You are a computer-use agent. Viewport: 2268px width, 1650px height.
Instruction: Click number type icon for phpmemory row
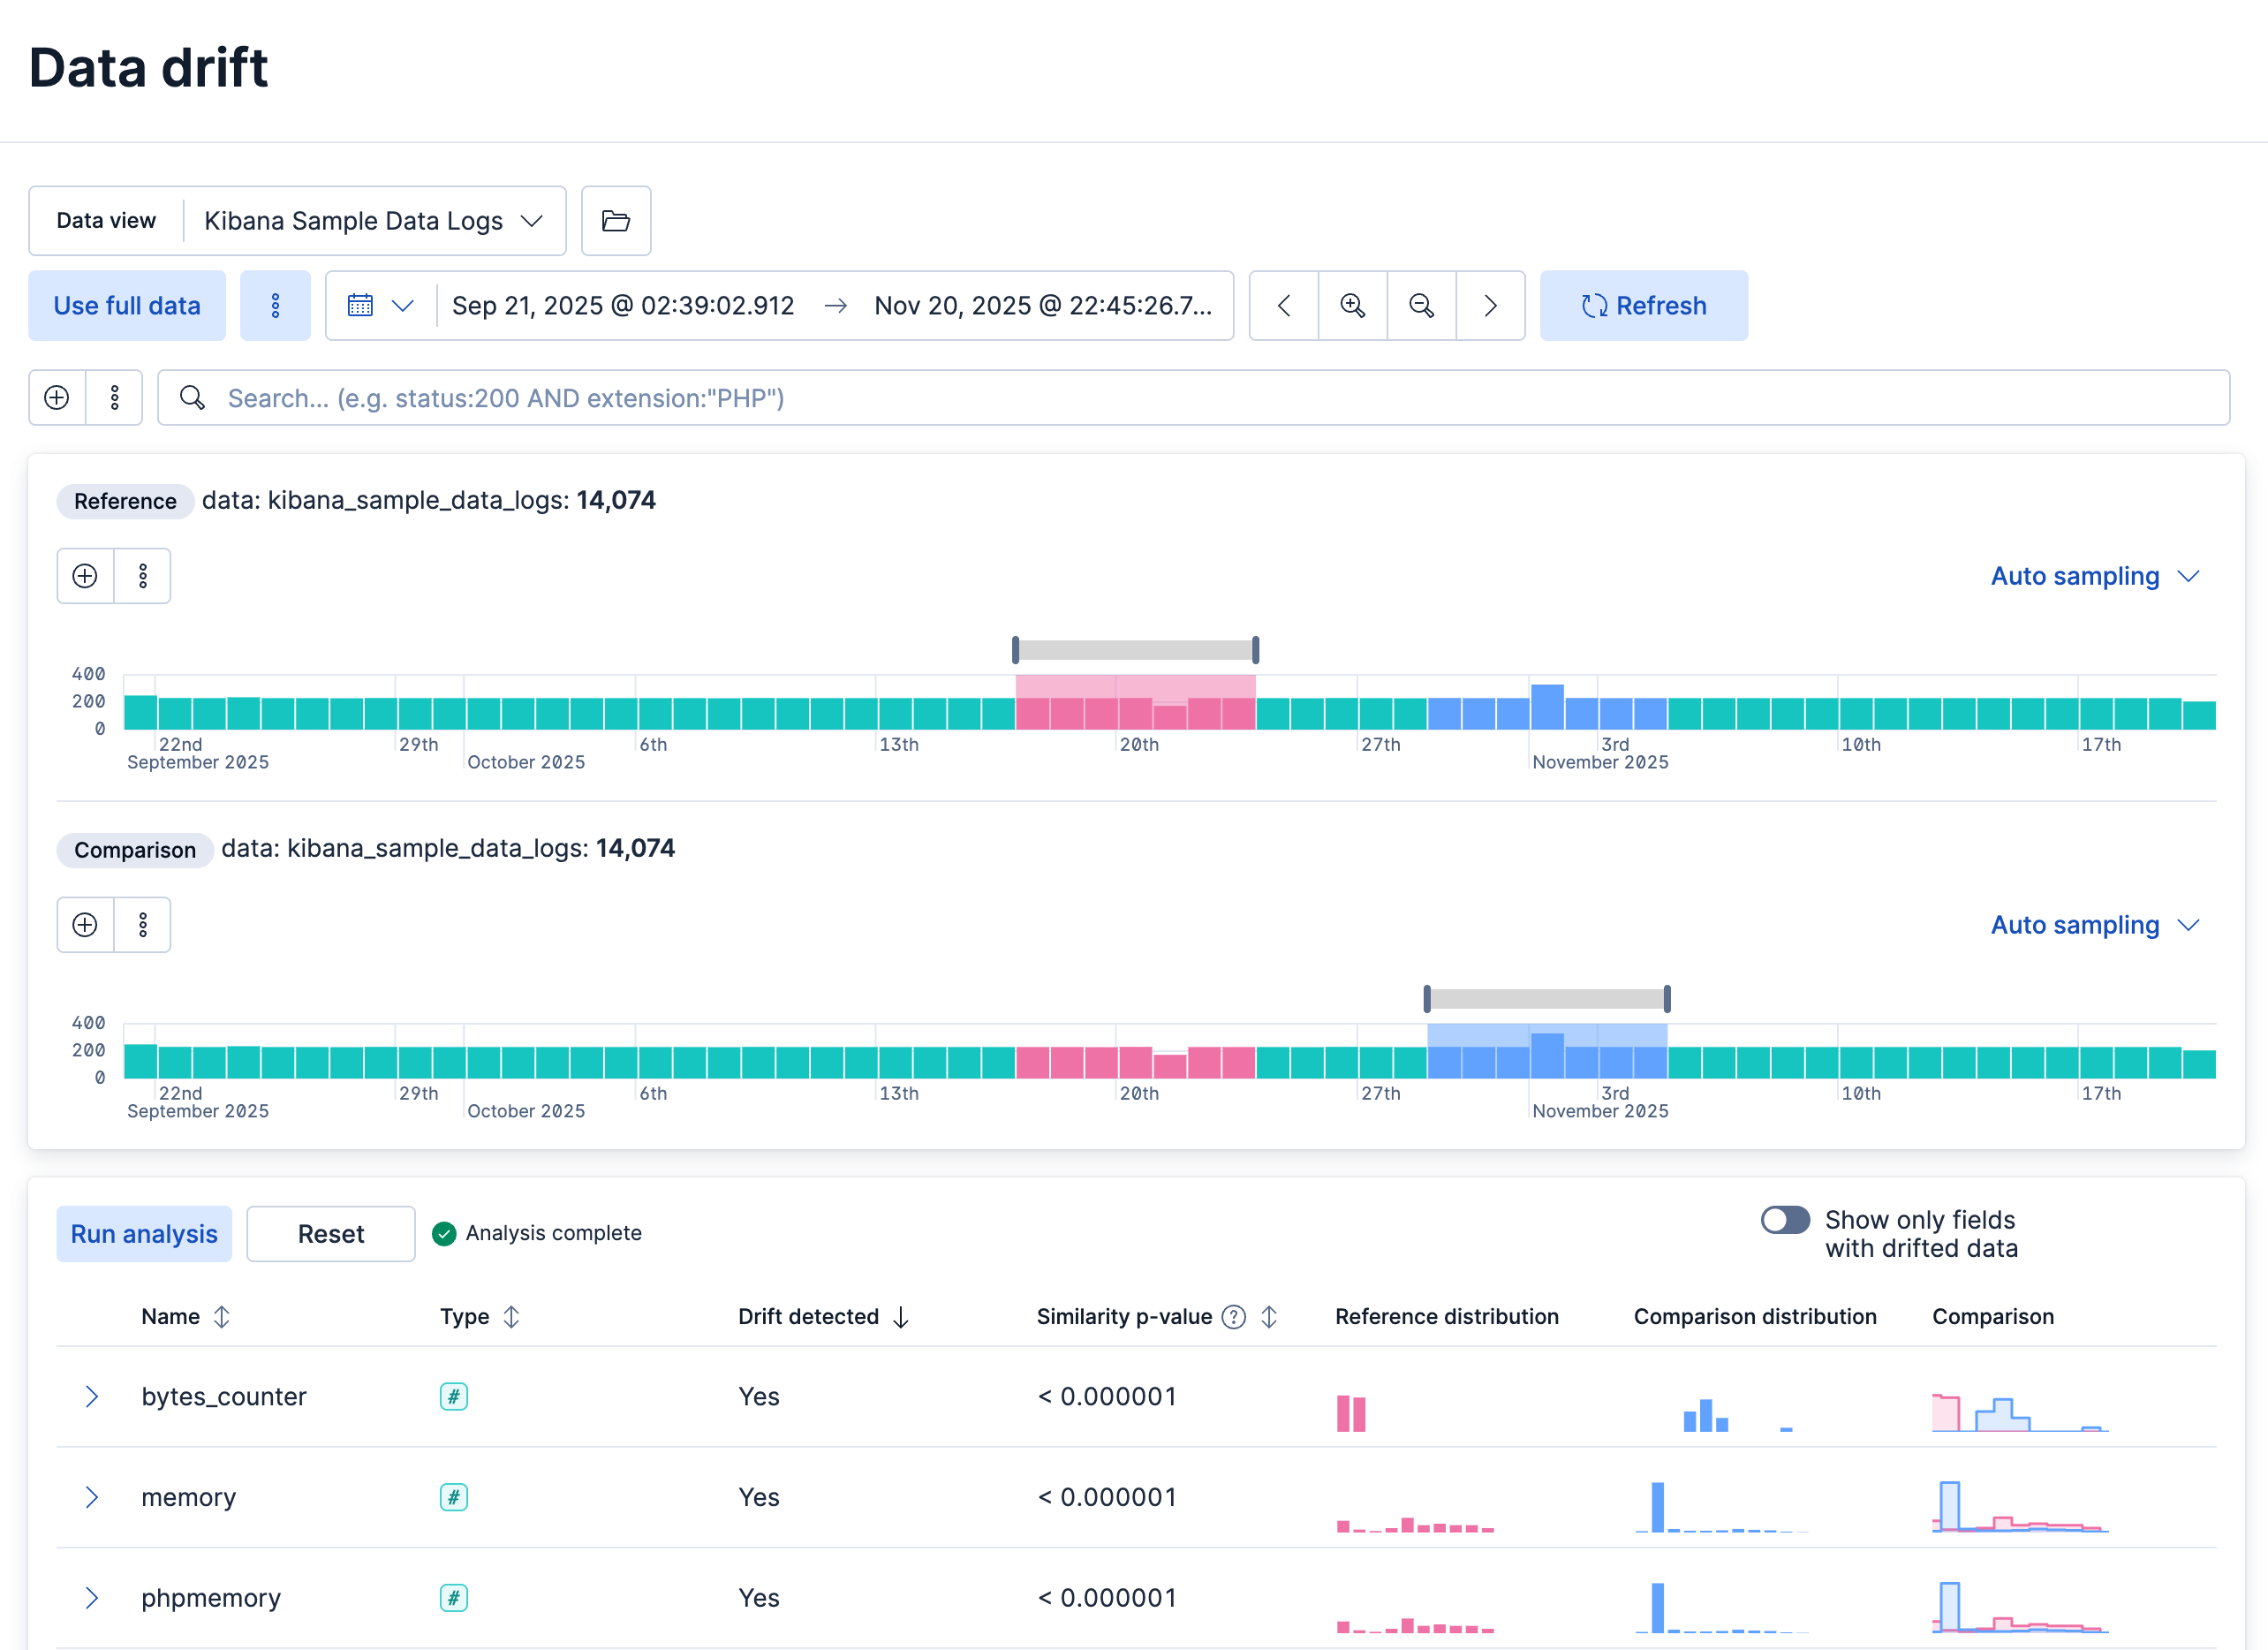[x=453, y=1599]
